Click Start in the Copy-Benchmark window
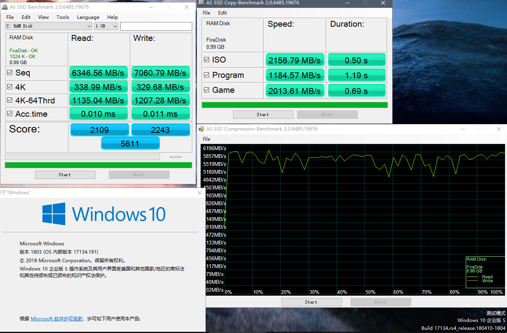Screen dimensions: 507x333 point(263,115)
